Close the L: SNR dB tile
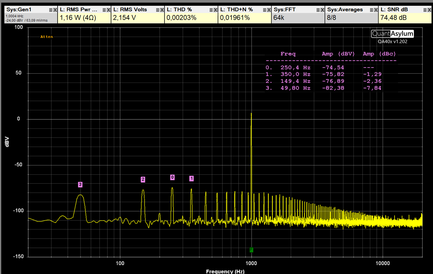The width and height of the screenshot is (433, 274). coord(429,10)
